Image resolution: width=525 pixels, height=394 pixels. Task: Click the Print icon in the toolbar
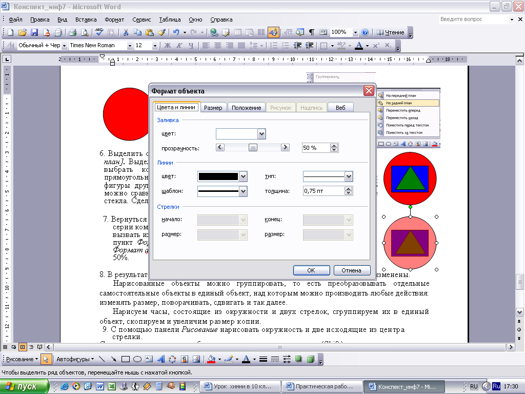pos(72,32)
